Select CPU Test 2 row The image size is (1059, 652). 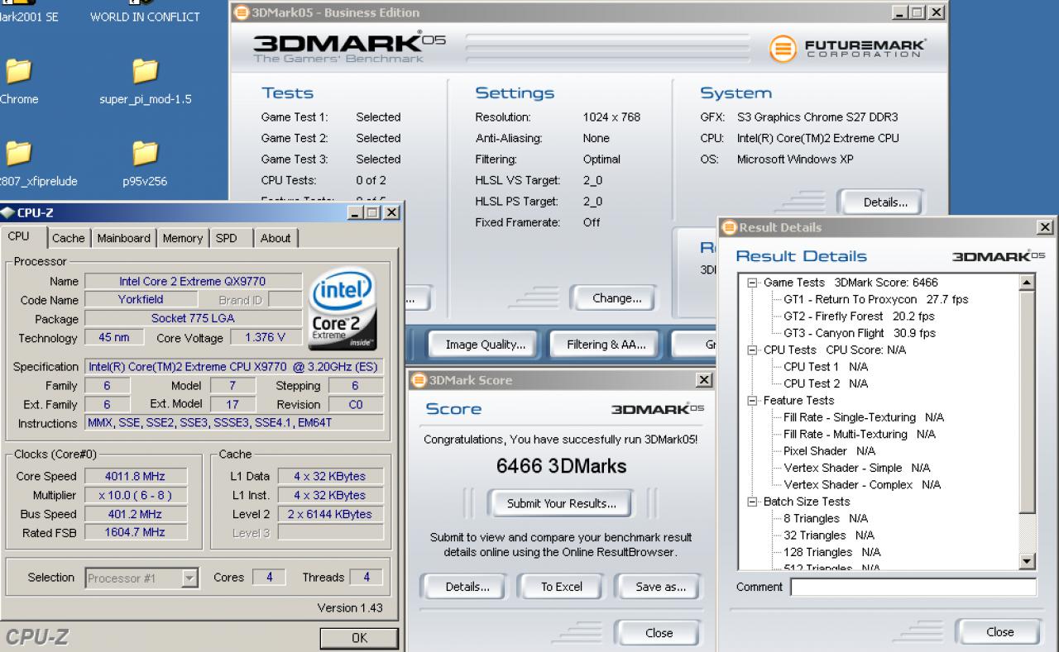click(x=826, y=383)
